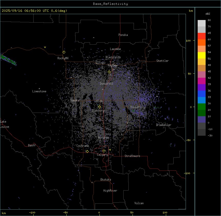Click the RockyMH label
Viewport: 221px width, 216px height.
(63, 58)
